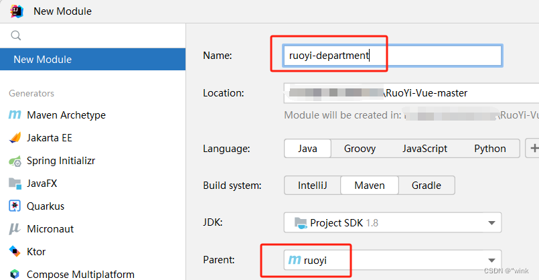Add another language with the plus button
Screen dimensions: 539x280
point(533,148)
